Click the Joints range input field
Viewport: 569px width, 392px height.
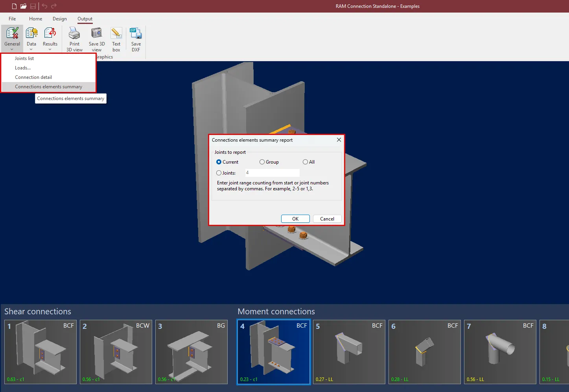coord(272,173)
